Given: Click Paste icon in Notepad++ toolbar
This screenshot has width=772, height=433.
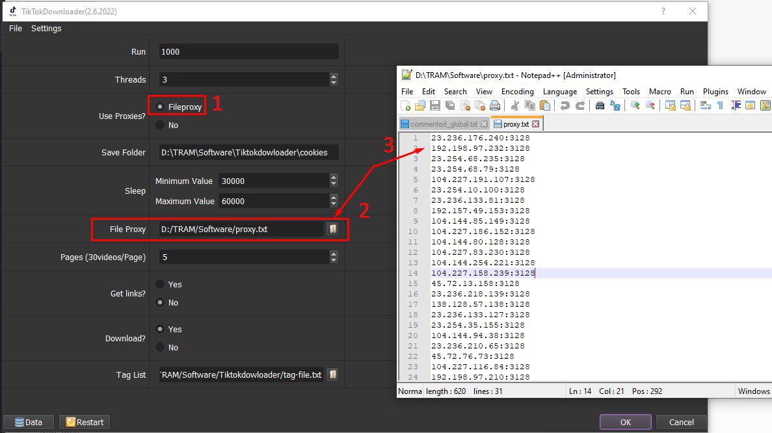Looking at the screenshot, I should coord(545,106).
